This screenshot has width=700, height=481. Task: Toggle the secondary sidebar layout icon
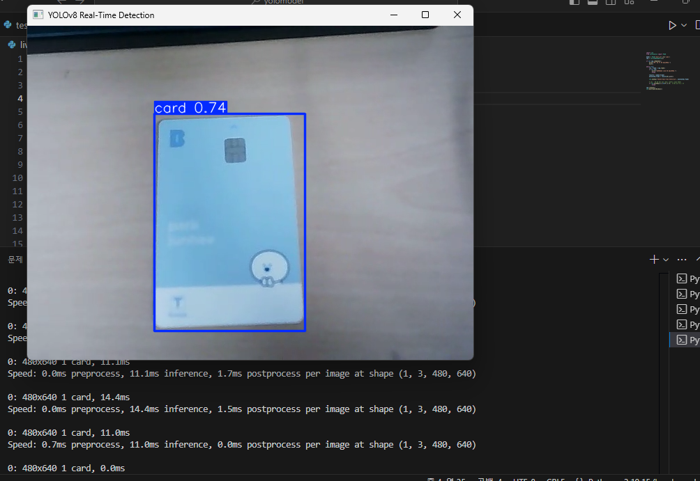click(611, 2)
